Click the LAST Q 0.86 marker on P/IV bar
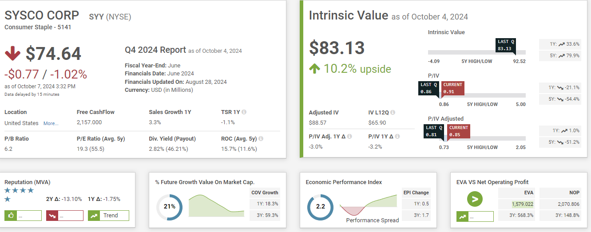The height and width of the screenshot is (232, 591). tap(429, 88)
